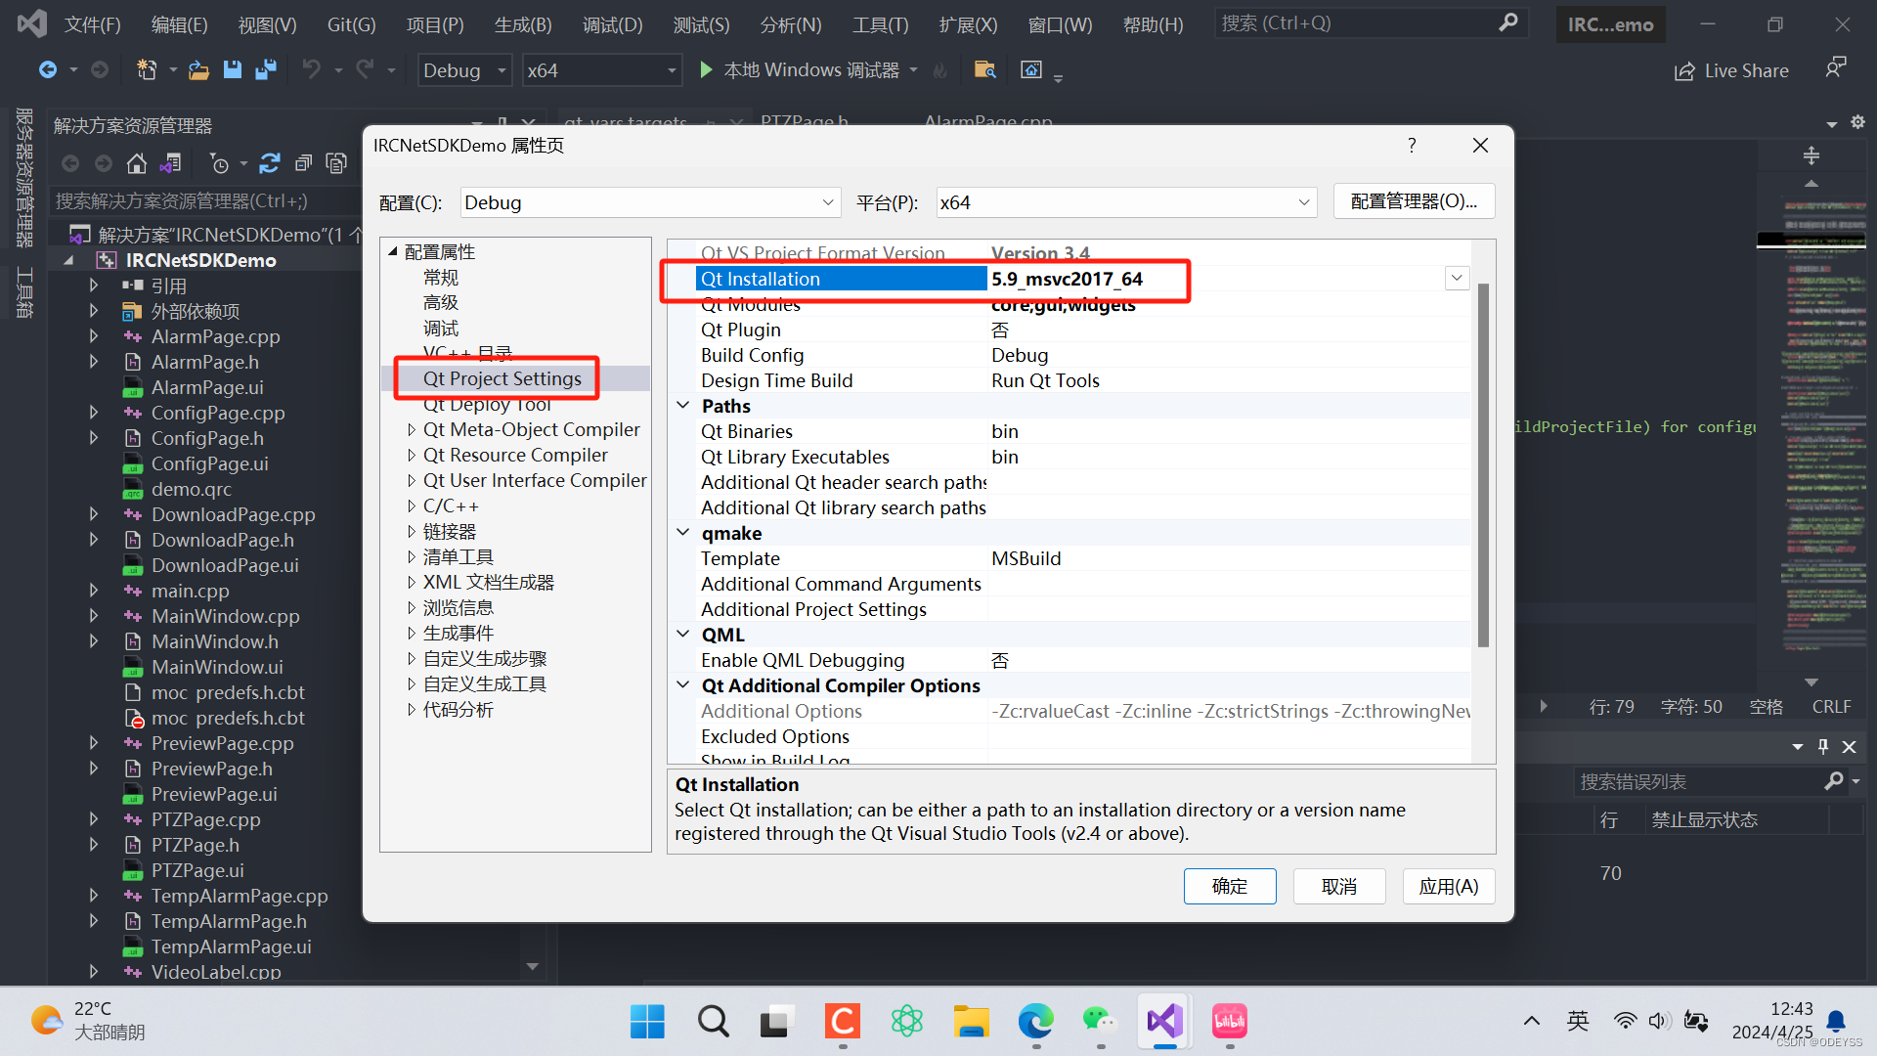
Task: Open Windows Start menu
Action: 647,1022
